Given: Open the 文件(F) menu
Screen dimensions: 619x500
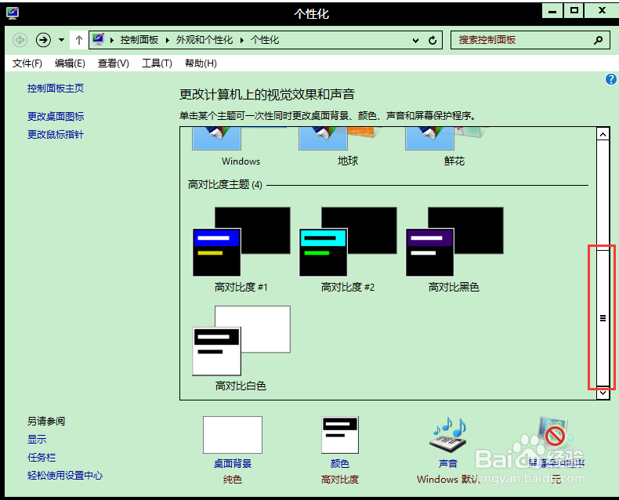Looking at the screenshot, I should [27, 63].
